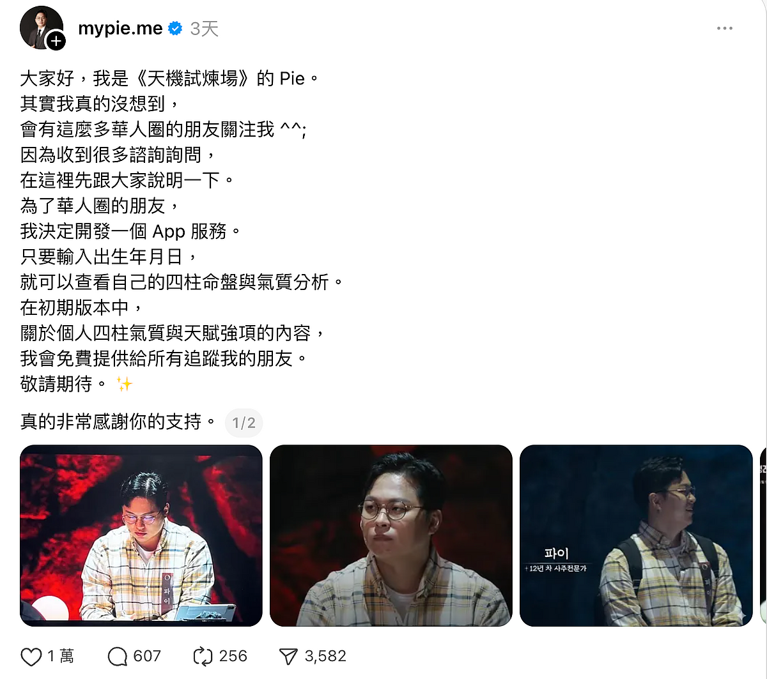
Task: Share the post with the paper plane icon
Action: pos(288,657)
